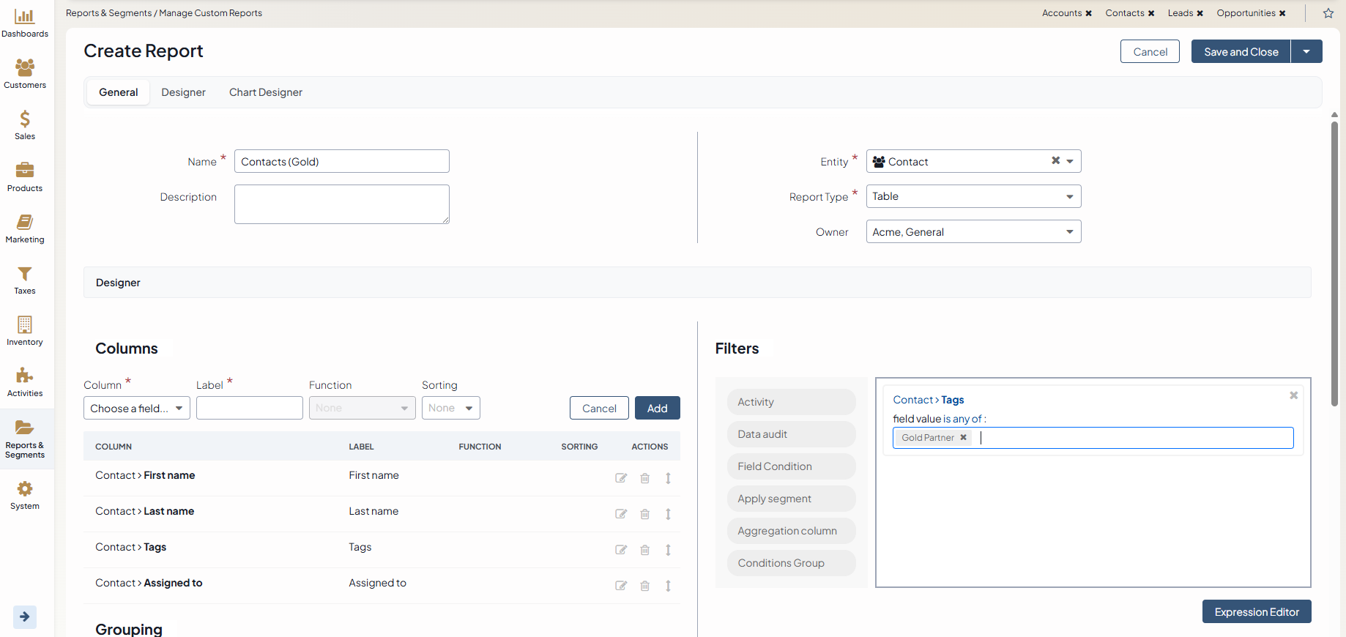This screenshot has width=1346, height=637.
Task: Edit the Contact First name column
Action: 621,478
